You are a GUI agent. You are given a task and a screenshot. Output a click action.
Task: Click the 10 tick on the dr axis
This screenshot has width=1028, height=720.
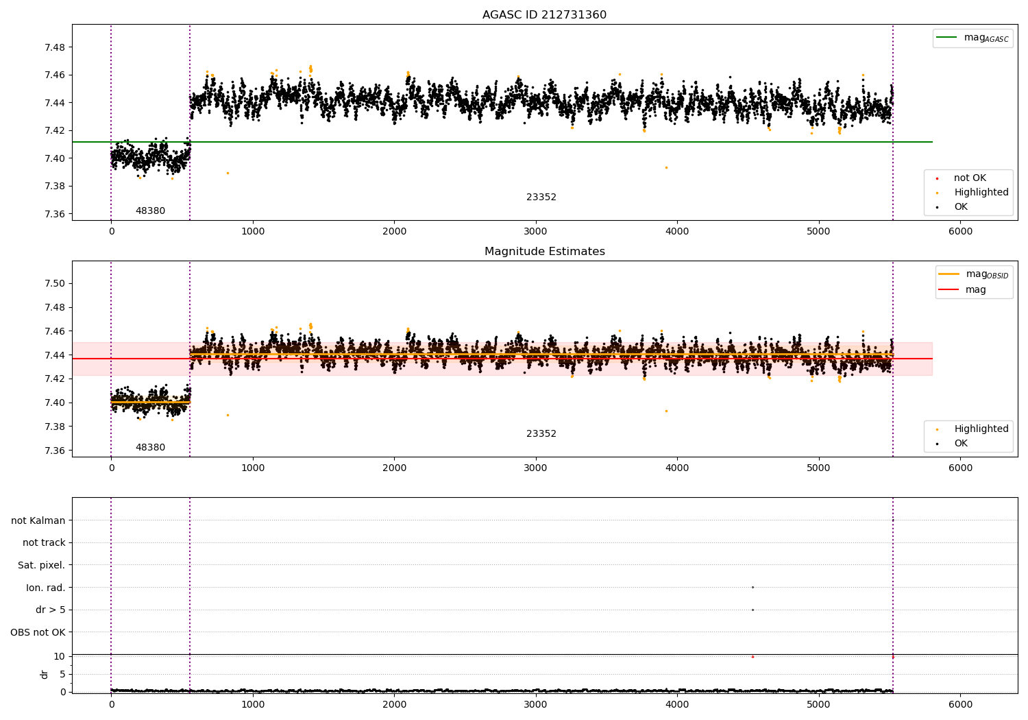pyautogui.click(x=60, y=657)
